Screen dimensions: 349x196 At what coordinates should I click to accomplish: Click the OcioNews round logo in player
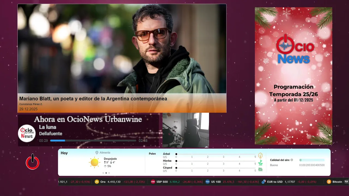click(27, 133)
